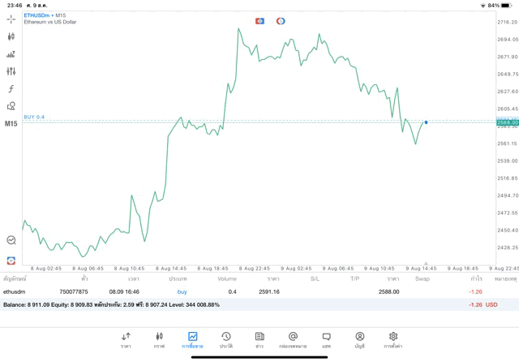Open the Chat speech-bubble tab
Image resolution: width=519 pixels, height=362 pixels.
[326, 339]
